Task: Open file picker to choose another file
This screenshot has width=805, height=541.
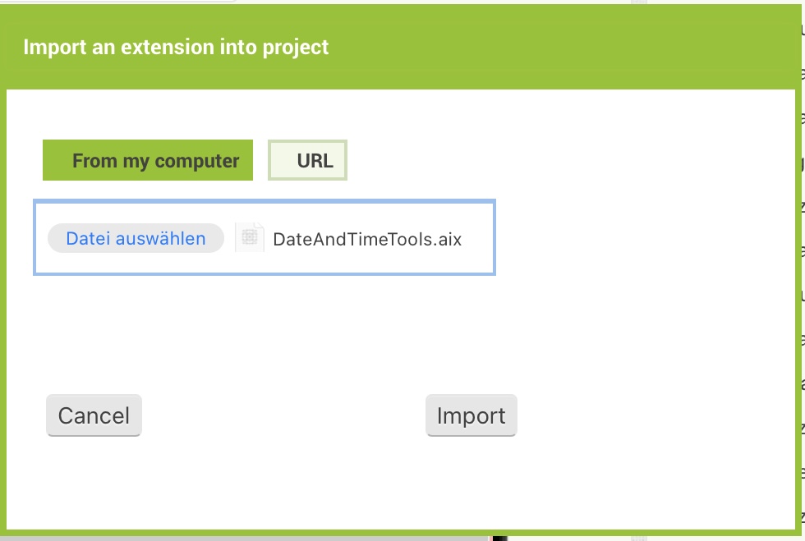Action: 136,239
